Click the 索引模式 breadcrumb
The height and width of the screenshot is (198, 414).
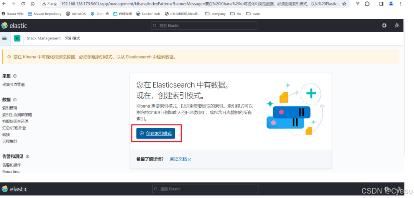point(72,39)
